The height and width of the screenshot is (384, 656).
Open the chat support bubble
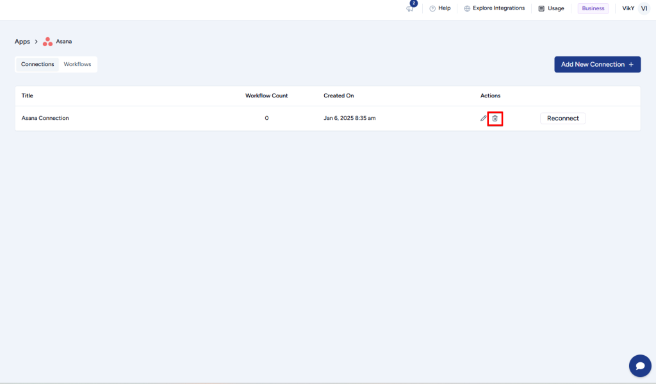click(x=639, y=365)
